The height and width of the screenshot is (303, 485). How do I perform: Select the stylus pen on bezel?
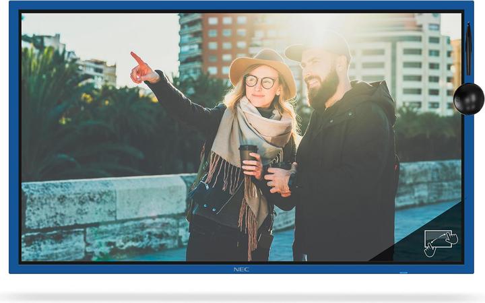(468, 50)
